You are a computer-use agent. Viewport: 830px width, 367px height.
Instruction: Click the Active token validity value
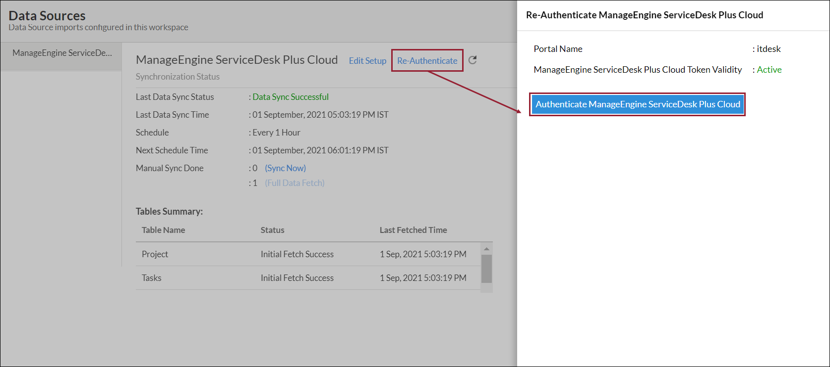pyautogui.click(x=769, y=70)
